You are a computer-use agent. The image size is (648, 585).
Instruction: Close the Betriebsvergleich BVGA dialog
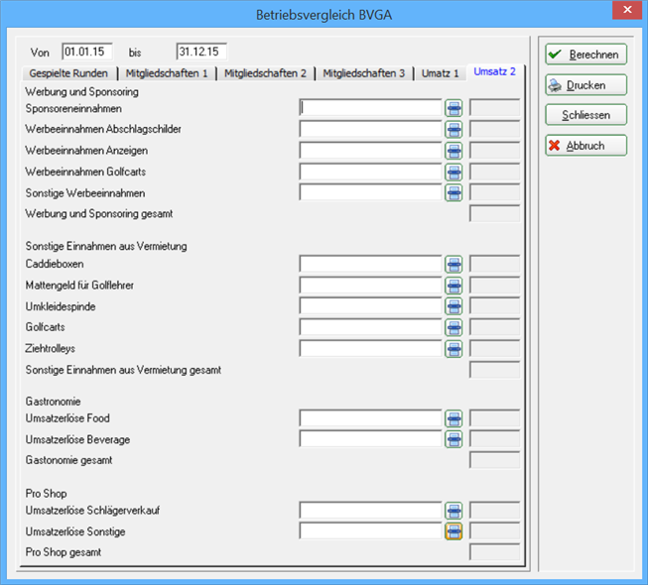pos(627,10)
